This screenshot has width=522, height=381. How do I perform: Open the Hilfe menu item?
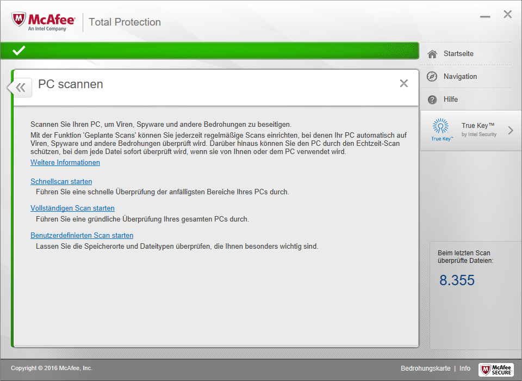coord(451,100)
